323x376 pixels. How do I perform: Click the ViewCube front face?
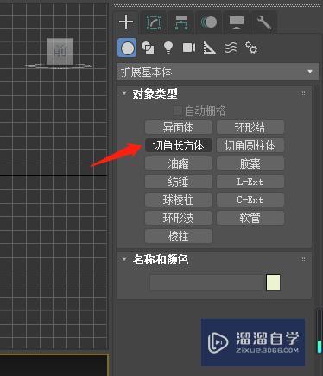click(60, 51)
